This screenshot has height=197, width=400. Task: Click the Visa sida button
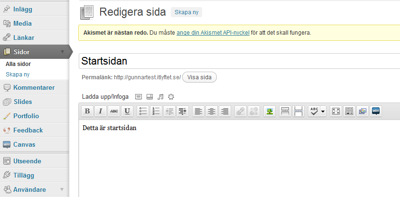click(x=199, y=77)
